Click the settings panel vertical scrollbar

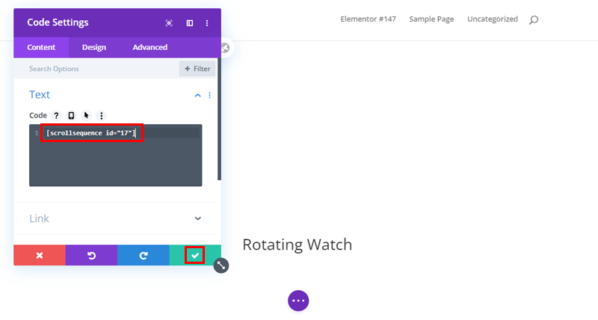219,119
